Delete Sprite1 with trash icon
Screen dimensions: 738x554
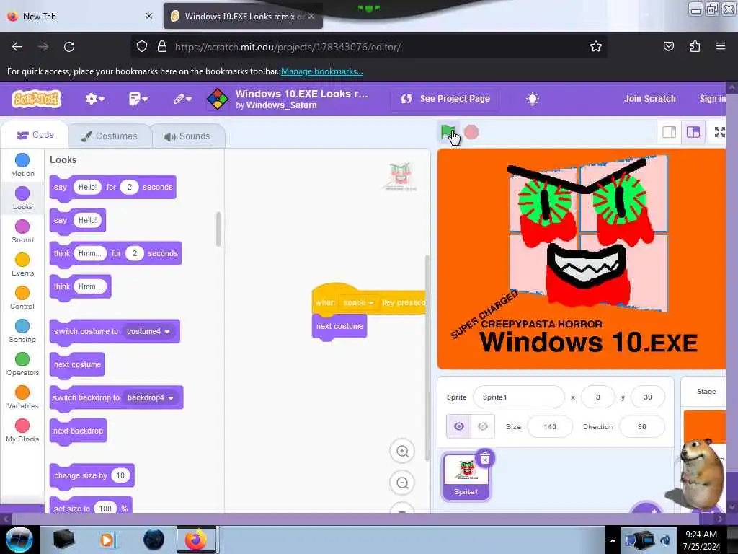484,458
